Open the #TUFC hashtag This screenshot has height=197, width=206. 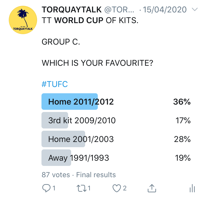pos(55,84)
